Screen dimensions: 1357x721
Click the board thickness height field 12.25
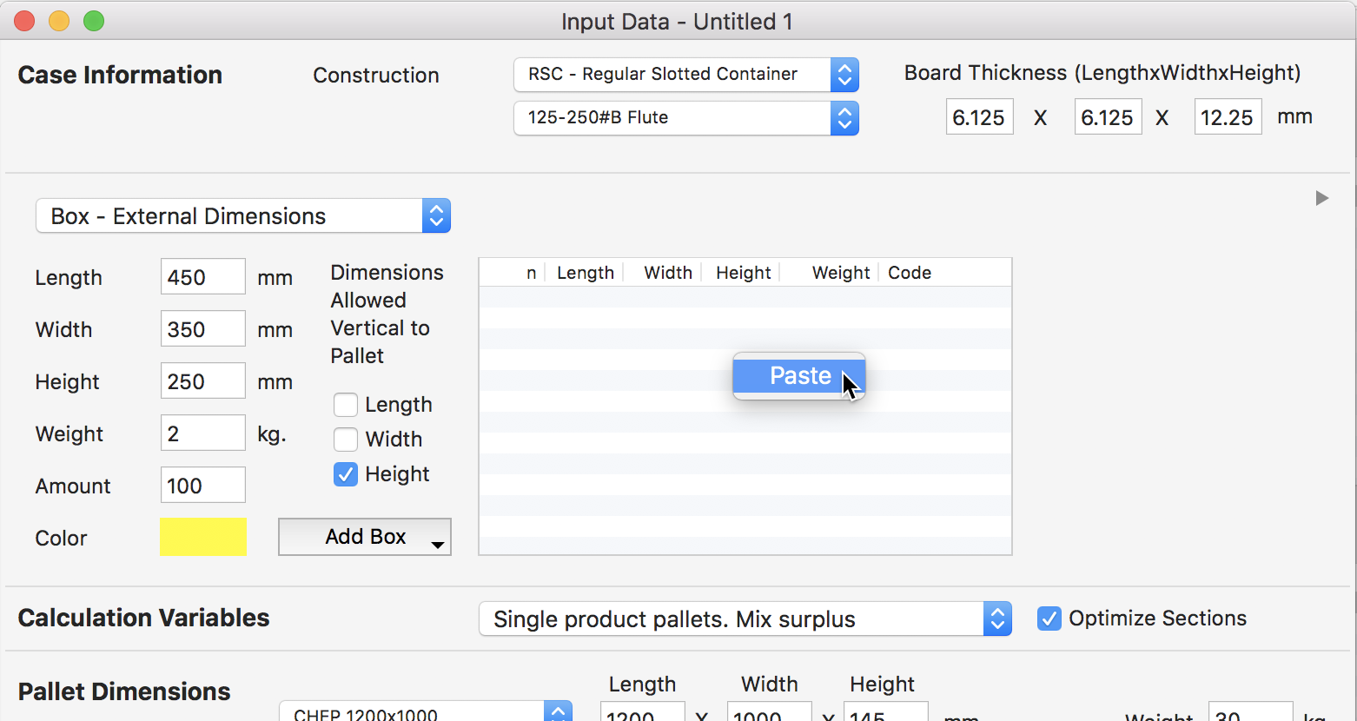1228,117
